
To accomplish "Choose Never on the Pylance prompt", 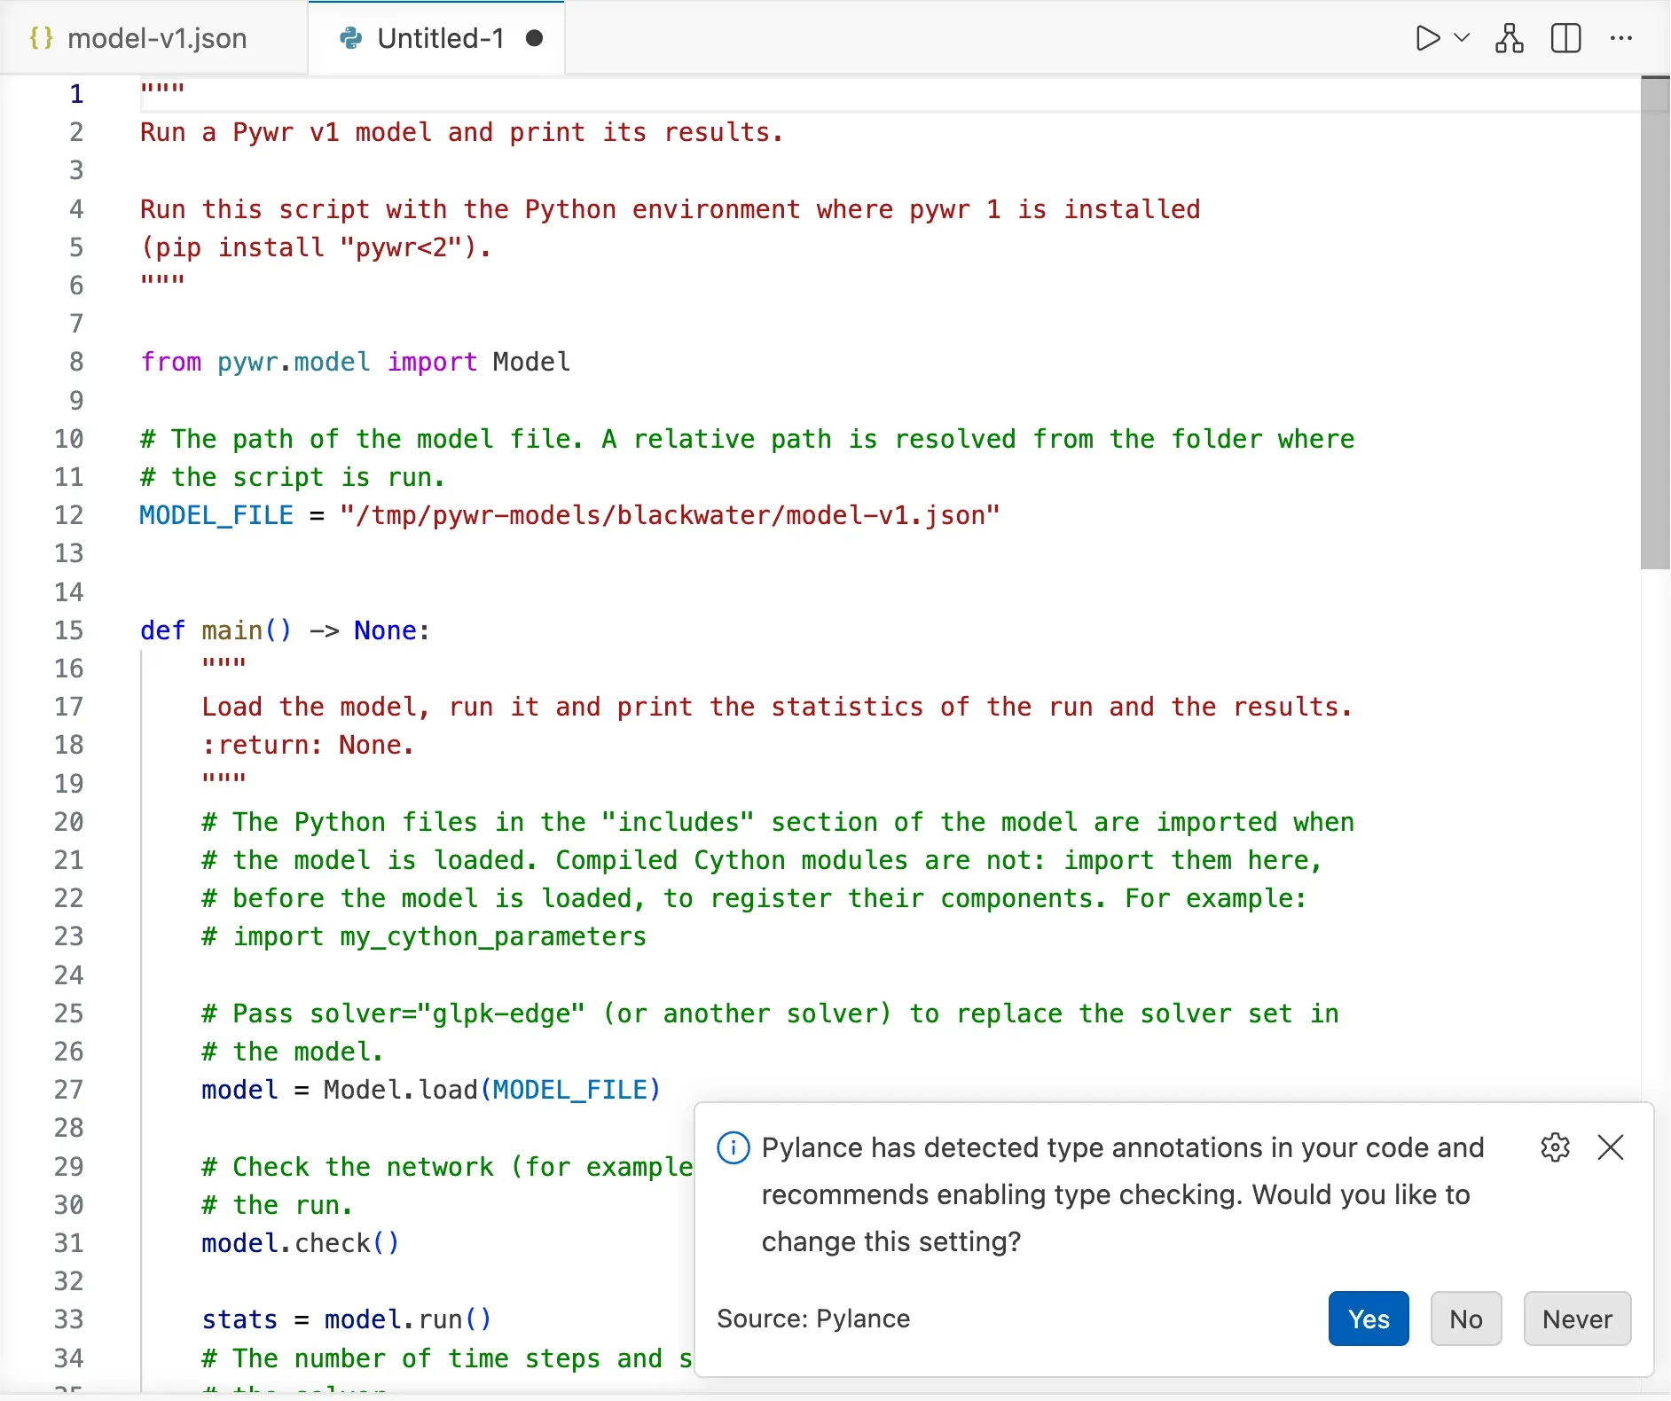I will (x=1577, y=1319).
